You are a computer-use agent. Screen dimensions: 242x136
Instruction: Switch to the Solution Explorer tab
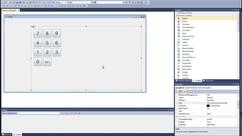(x=183, y=80)
